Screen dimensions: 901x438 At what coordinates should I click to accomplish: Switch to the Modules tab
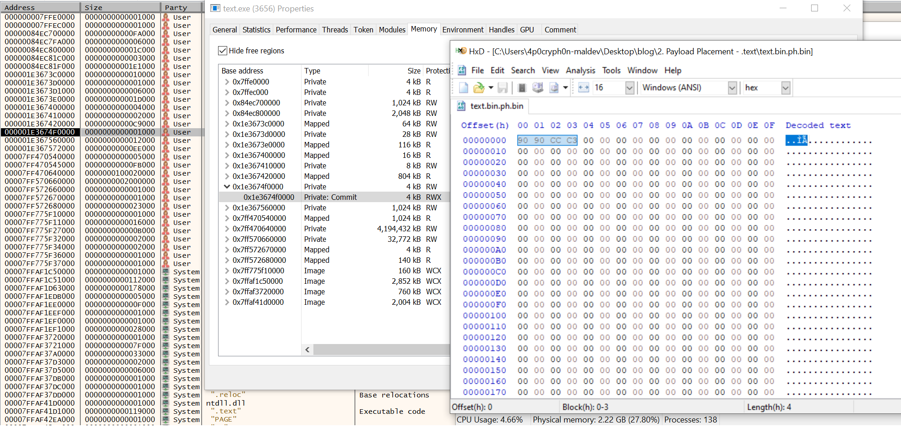[392, 30]
